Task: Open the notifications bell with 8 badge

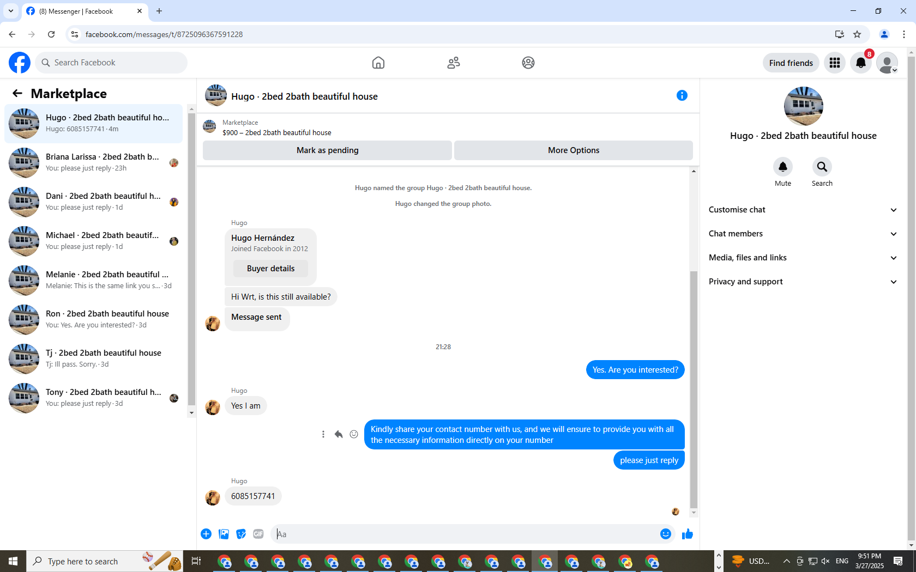Action: 861,63
